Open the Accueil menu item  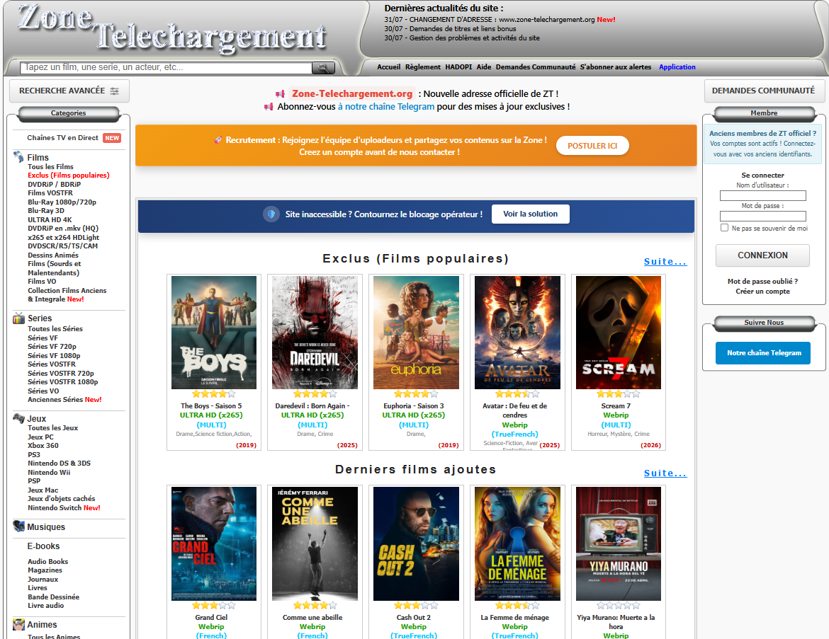click(388, 67)
